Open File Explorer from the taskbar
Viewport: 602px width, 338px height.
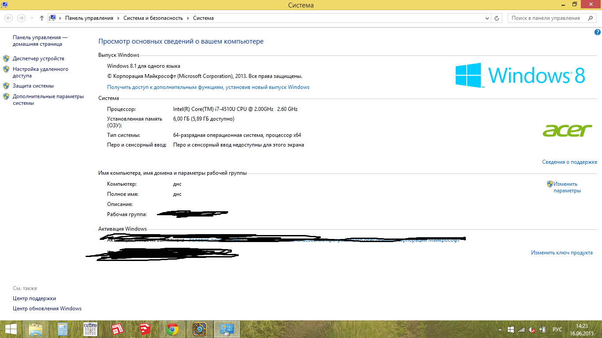(36, 329)
